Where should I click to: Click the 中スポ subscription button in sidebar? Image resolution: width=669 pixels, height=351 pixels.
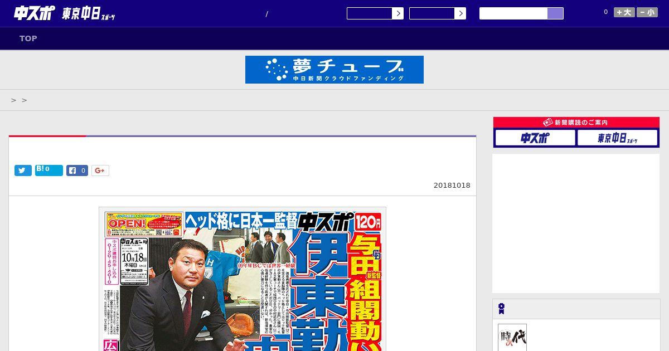point(535,138)
